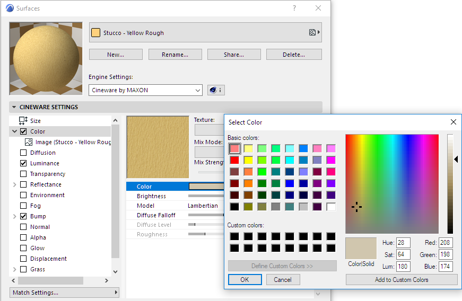
Task: Click the Red value input field
Action: point(445,243)
